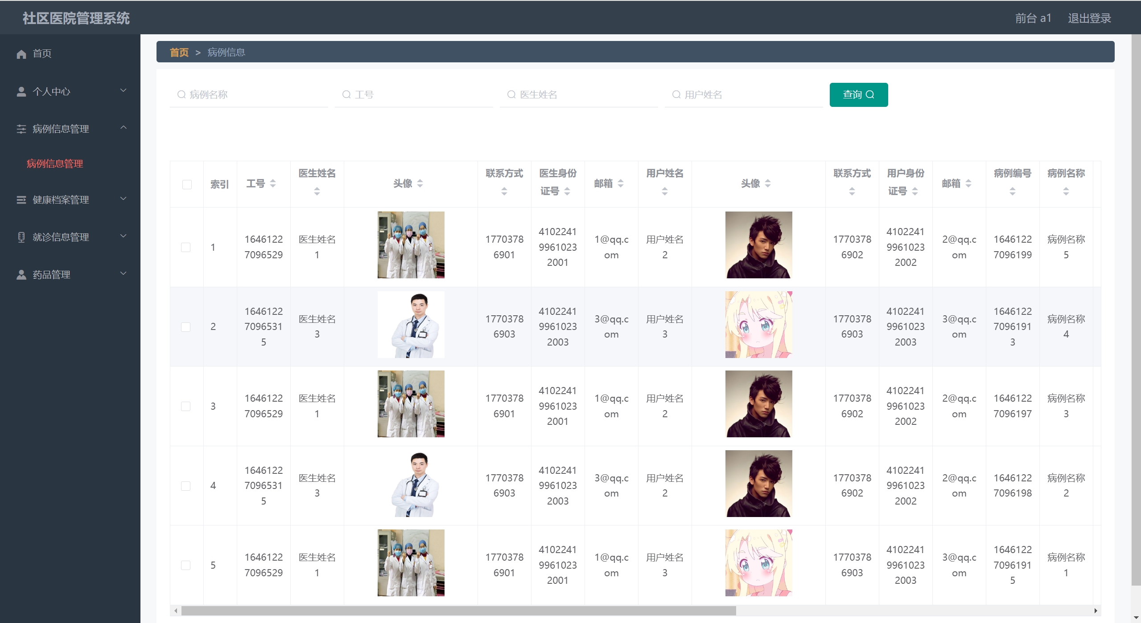Image resolution: width=1141 pixels, height=623 pixels.
Task: Click sort arrows under 病例名称 header
Action: [1066, 191]
